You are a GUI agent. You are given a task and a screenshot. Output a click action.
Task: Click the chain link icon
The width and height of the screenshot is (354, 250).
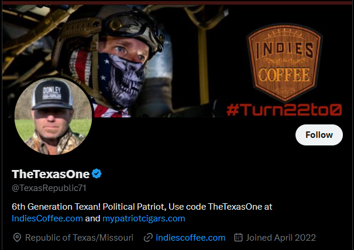click(x=148, y=238)
